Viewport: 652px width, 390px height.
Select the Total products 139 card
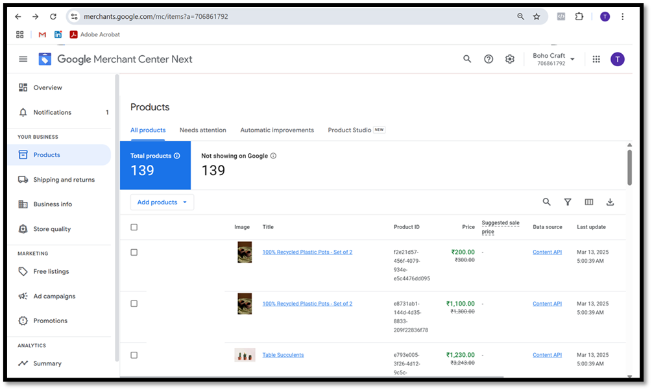(x=155, y=165)
